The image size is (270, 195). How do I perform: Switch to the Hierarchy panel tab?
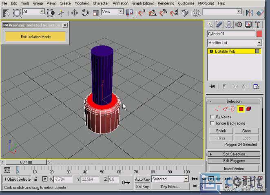229,25
